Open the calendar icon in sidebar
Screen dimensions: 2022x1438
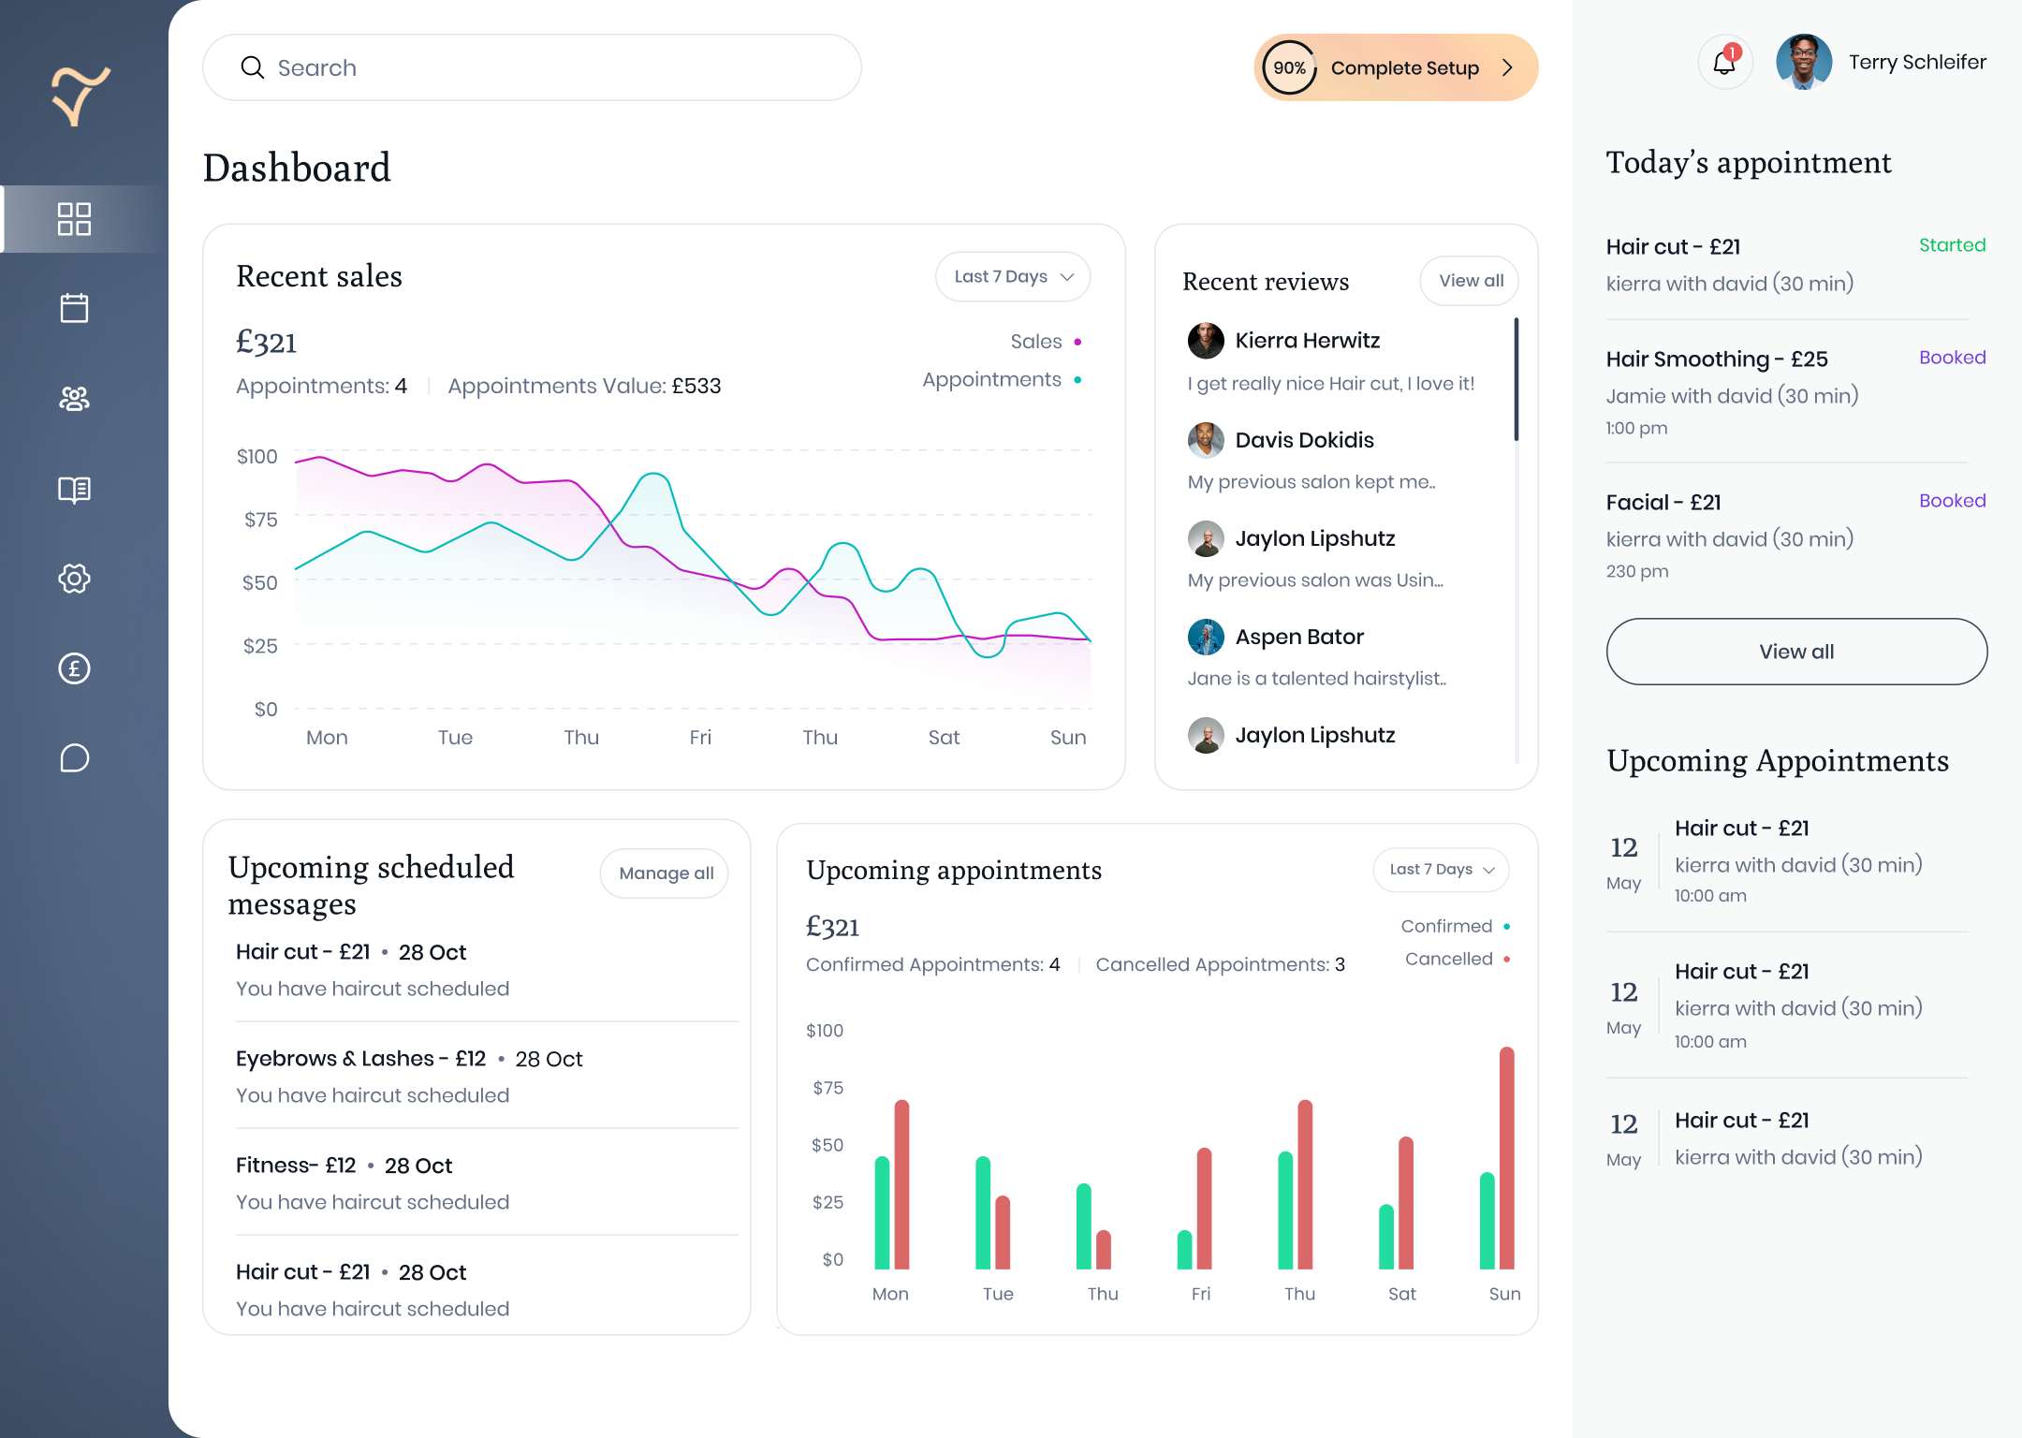point(74,308)
